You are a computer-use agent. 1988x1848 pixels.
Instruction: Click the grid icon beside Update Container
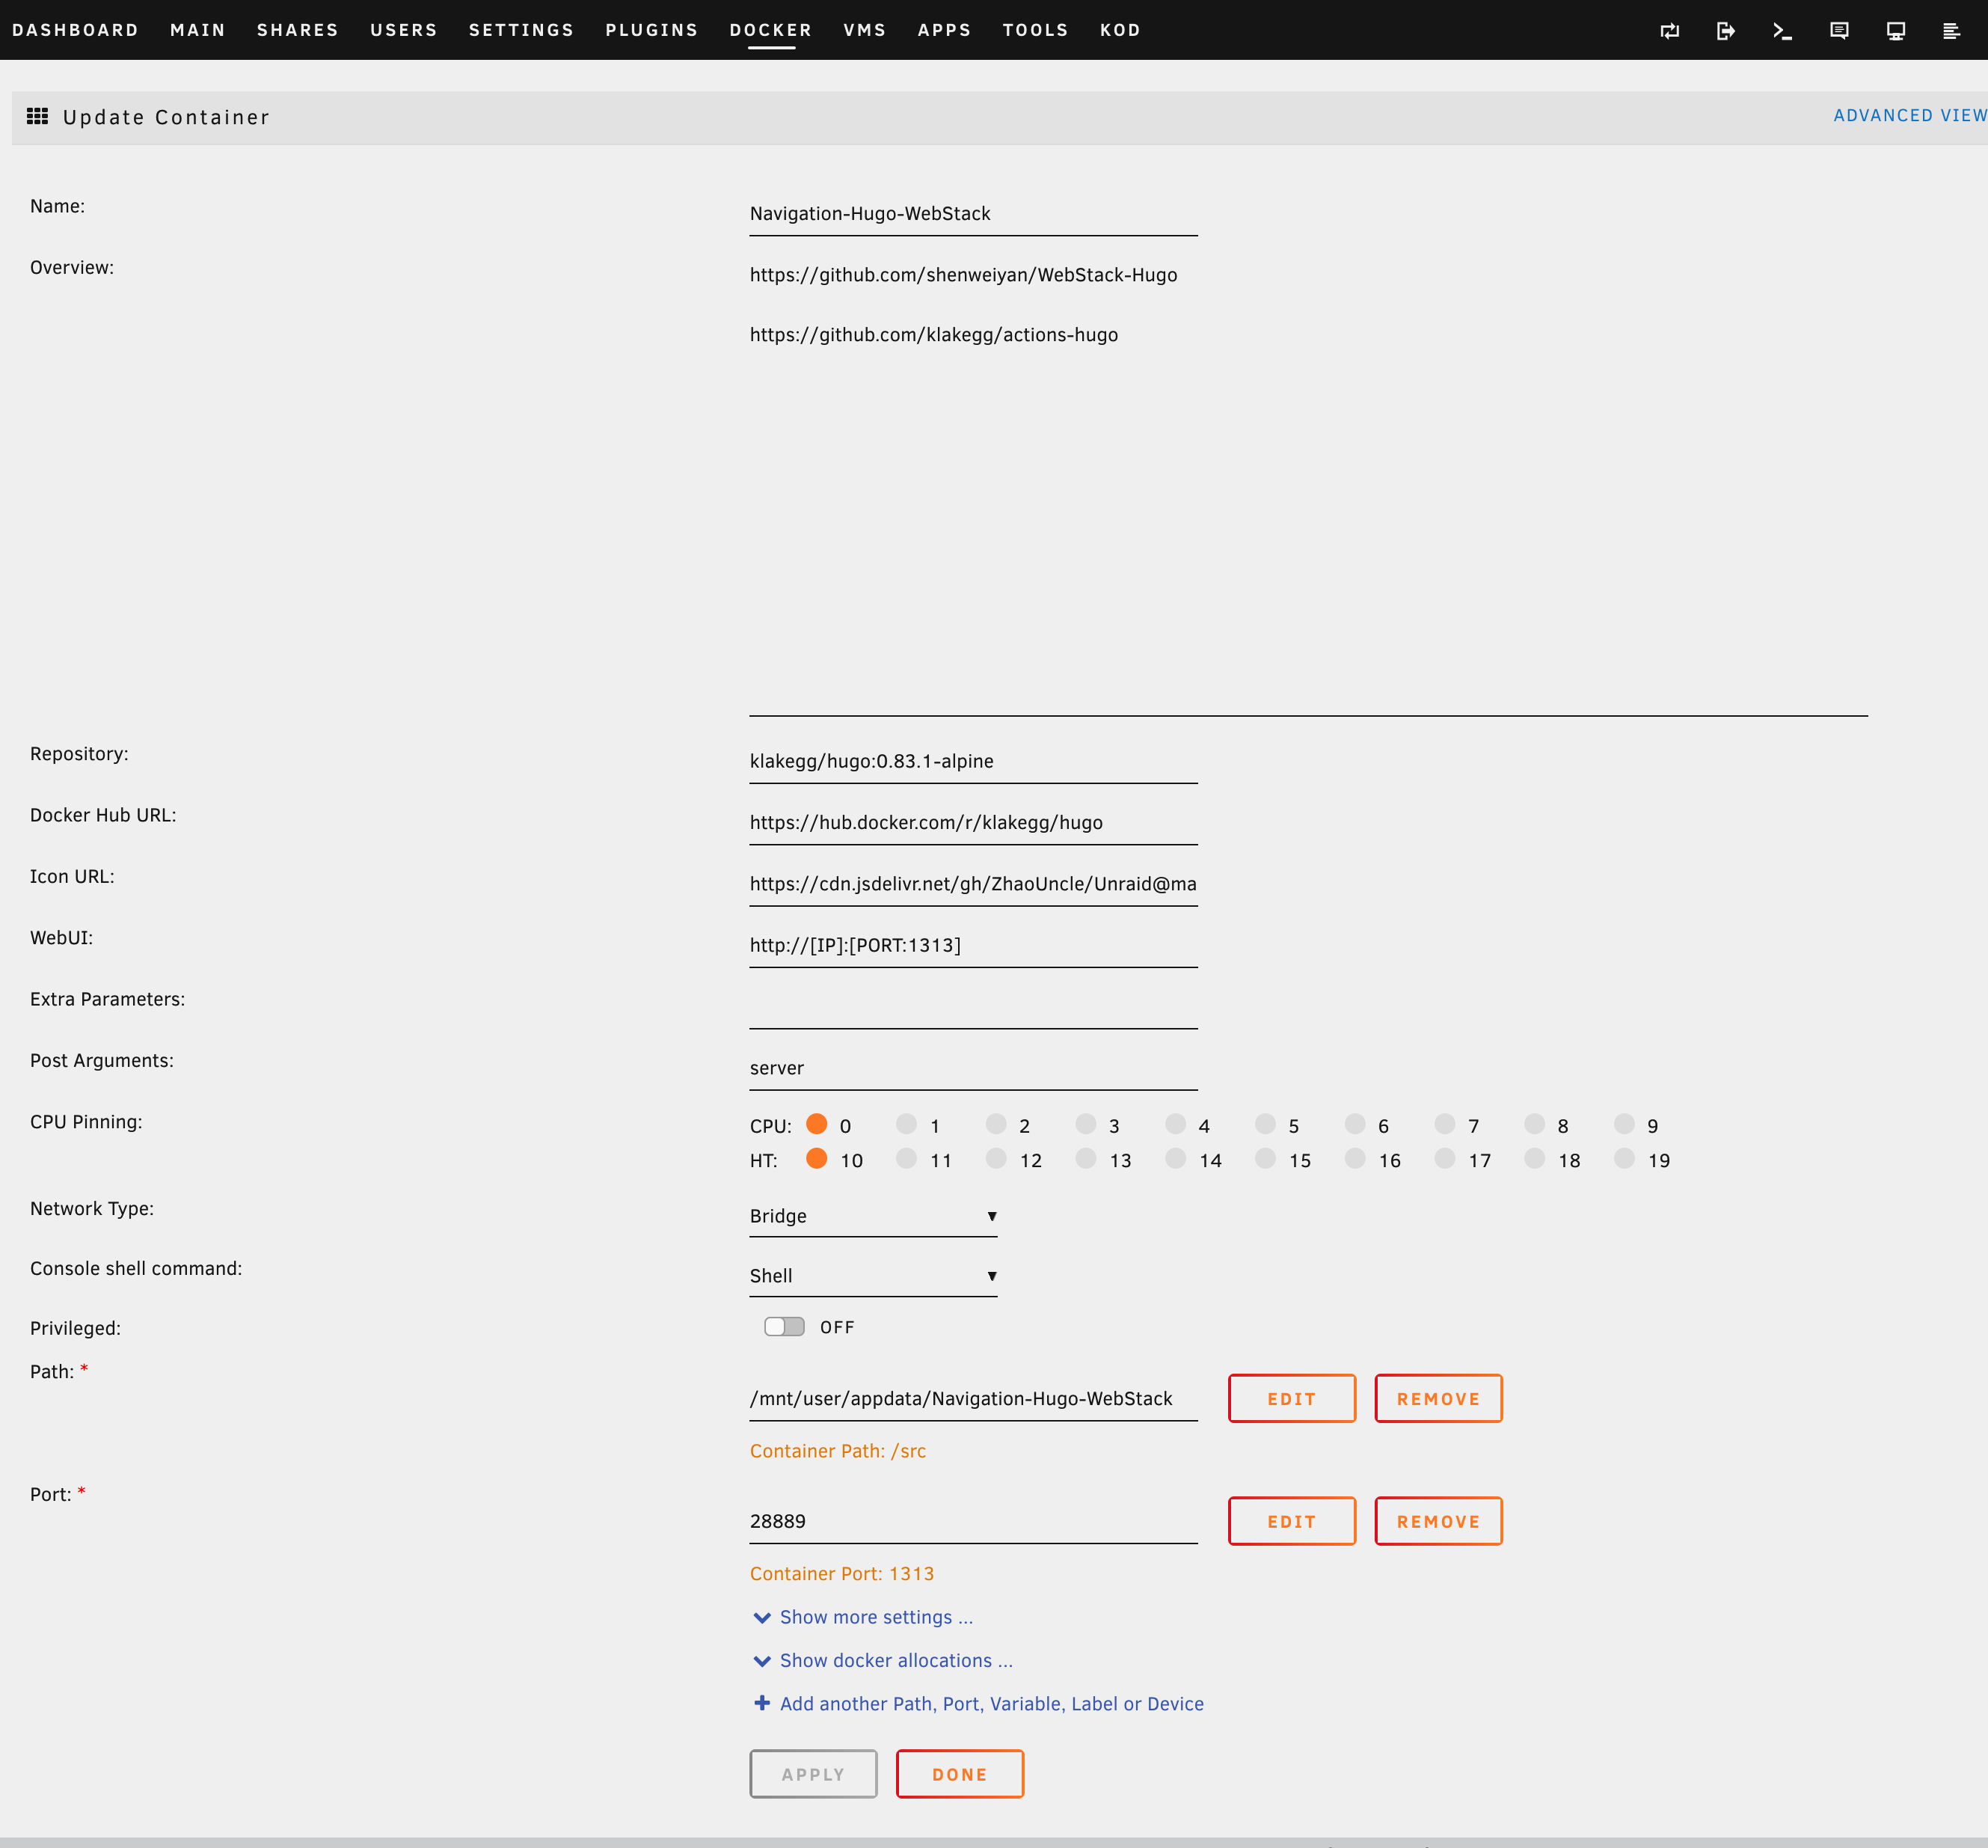[38, 117]
